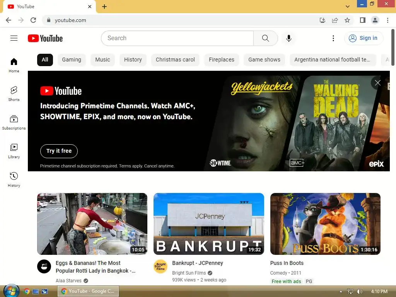Select the Game shows filter chip
Viewport: 396px width, 297px height.
point(264,60)
